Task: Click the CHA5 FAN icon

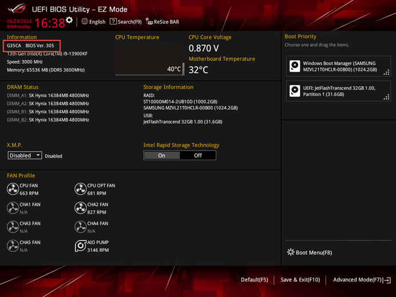Action: tap(13, 245)
